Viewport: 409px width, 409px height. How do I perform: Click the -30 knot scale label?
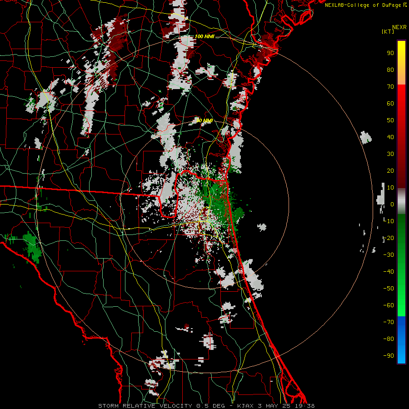pos(389,255)
